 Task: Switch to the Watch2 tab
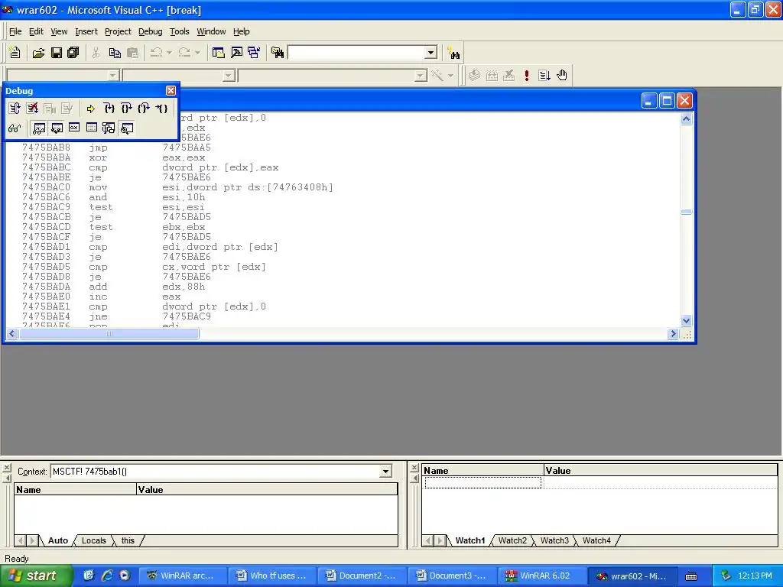tap(512, 540)
